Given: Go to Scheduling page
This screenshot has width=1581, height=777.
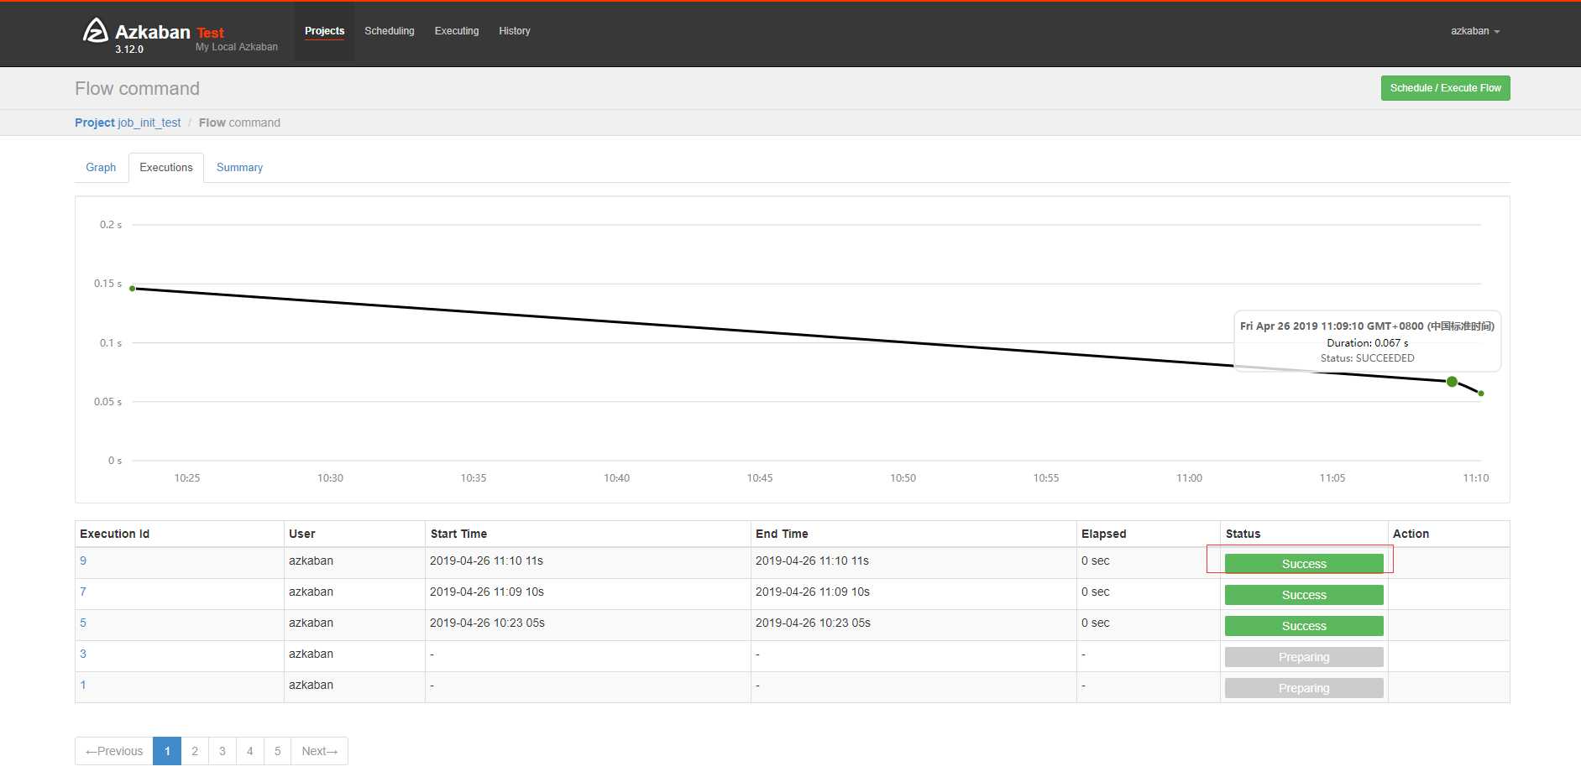Looking at the screenshot, I should point(389,31).
